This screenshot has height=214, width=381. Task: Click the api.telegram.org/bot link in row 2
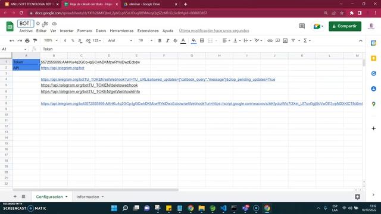pos(63,68)
